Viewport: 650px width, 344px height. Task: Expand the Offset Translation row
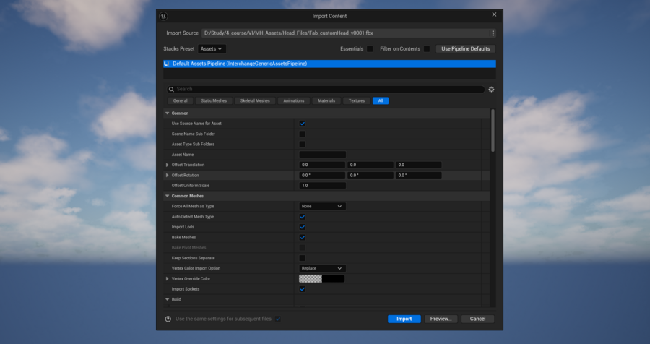(168, 165)
